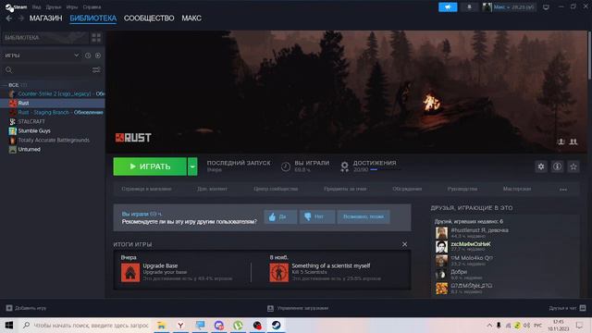Select Totally Accurate Battlegrounds in the list

(x=53, y=140)
